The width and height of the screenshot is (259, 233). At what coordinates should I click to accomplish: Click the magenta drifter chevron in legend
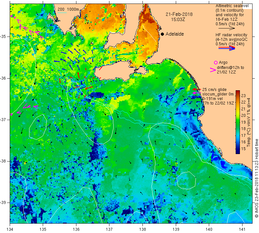coord(213,70)
